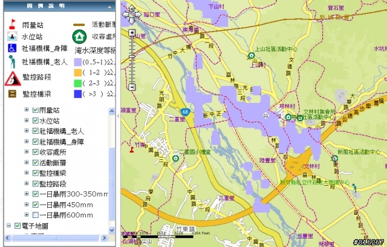Image resolution: width=387 pixels, height=247 pixels.
Task: Expand the 監控橋梁 tree node
Action: [26, 173]
